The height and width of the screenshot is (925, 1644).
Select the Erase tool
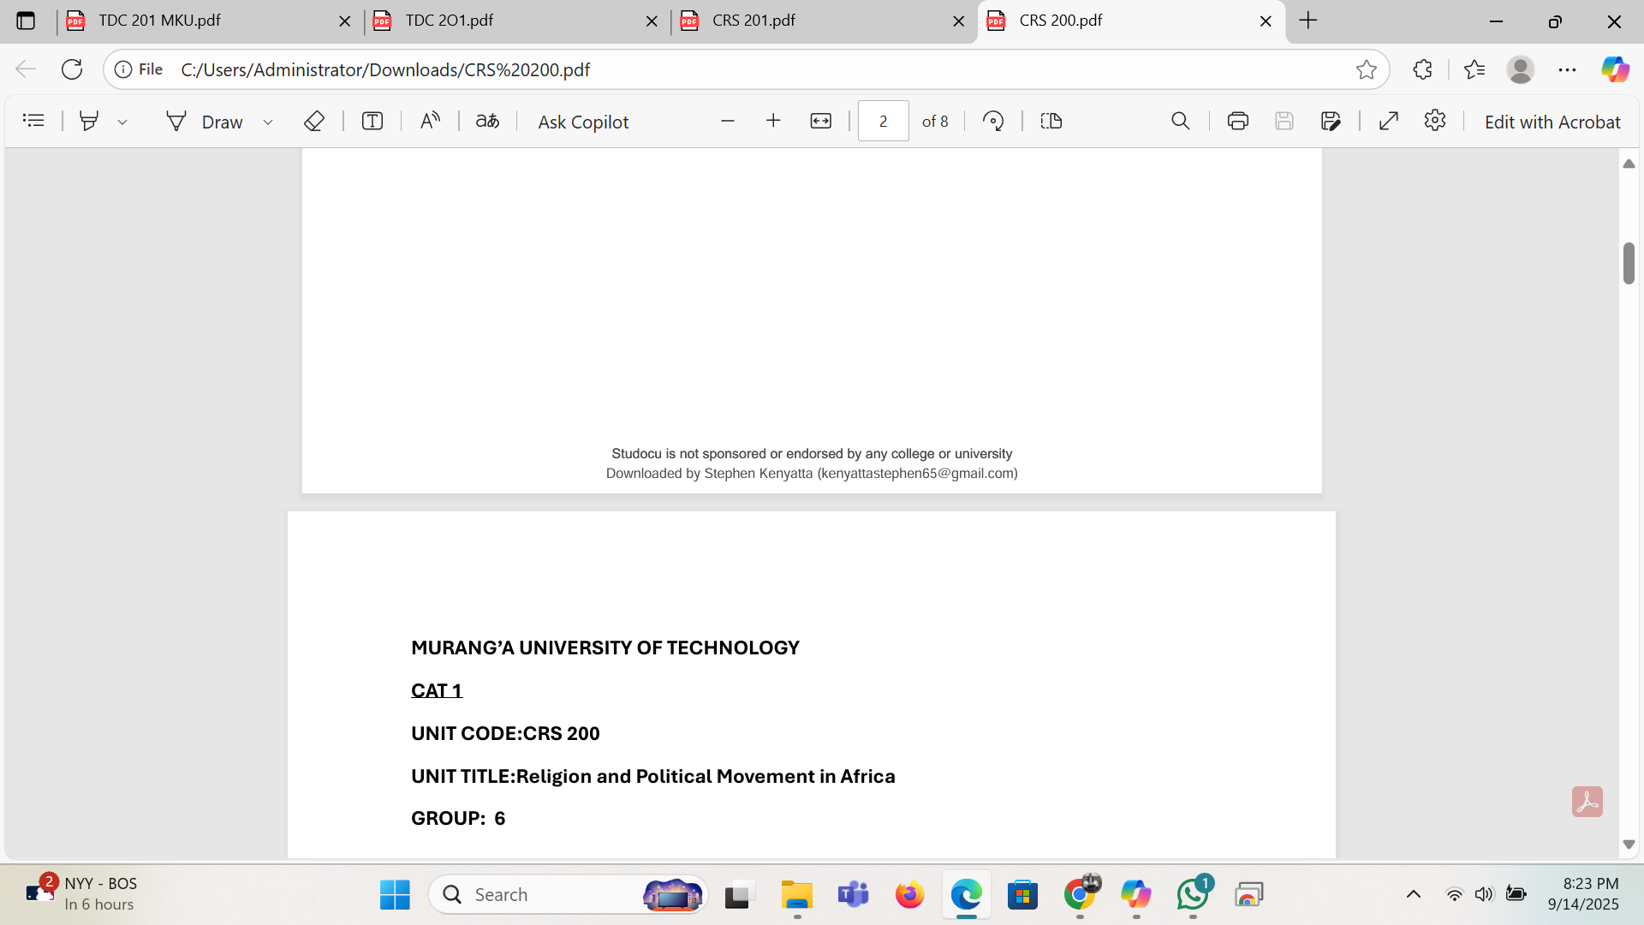point(313,121)
